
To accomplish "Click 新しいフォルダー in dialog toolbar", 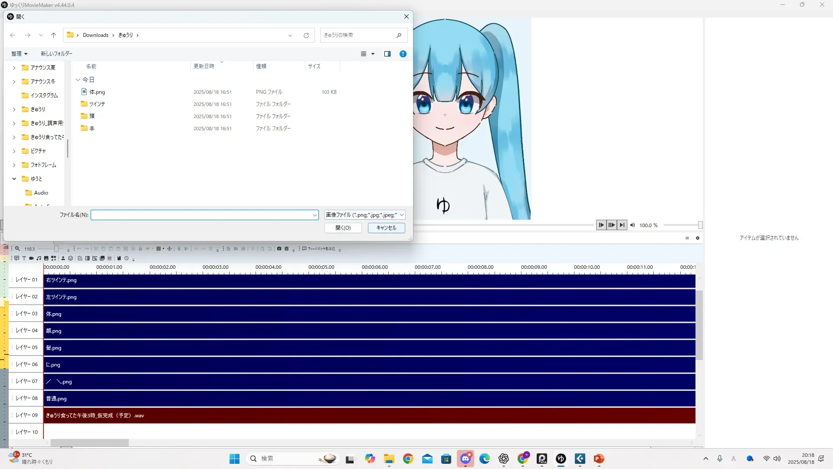I will click(x=56, y=54).
